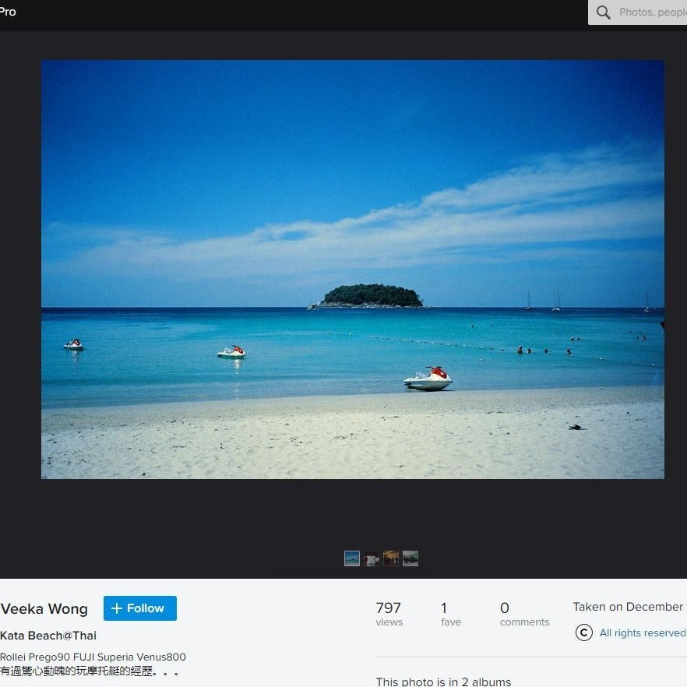Select the third golden-toned thumbnail
687x687 pixels.
pos(391,558)
